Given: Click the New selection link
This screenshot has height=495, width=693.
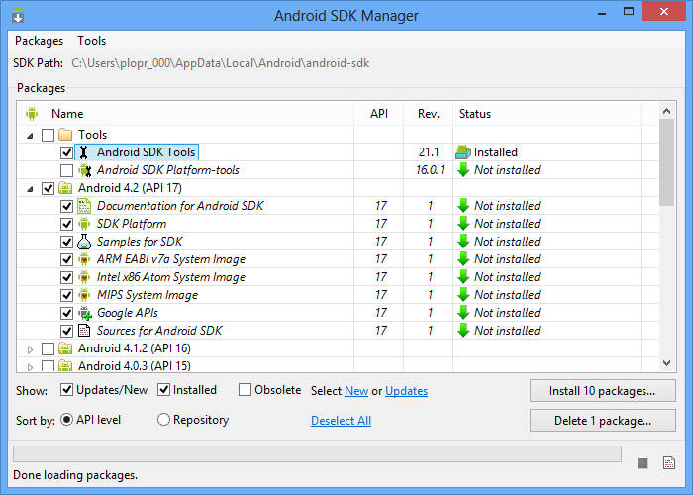Looking at the screenshot, I should coord(356,391).
